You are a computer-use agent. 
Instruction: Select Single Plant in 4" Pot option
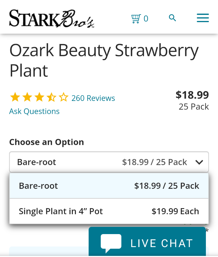(109, 211)
